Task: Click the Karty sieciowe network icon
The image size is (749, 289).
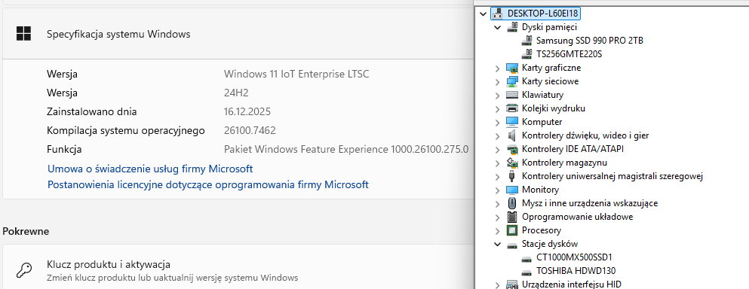Action: point(511,81)
